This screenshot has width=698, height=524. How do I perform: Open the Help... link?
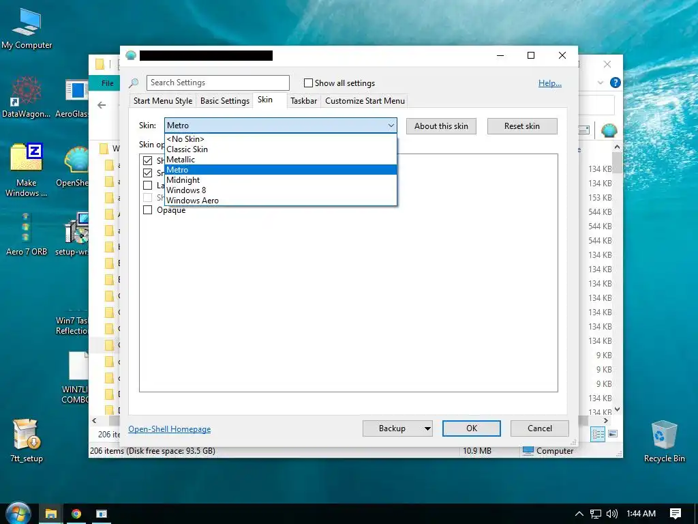(x=550, y=83)
